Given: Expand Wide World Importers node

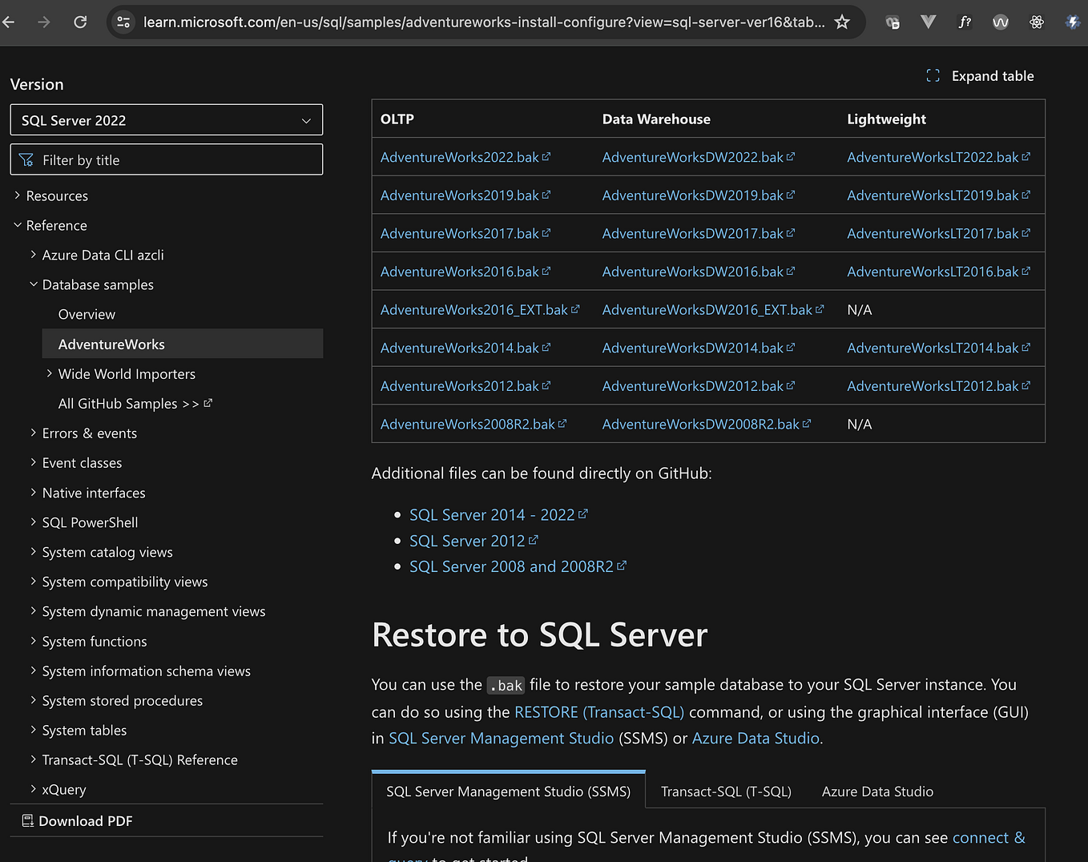Looking at the screenshot, I should point(50,373).
